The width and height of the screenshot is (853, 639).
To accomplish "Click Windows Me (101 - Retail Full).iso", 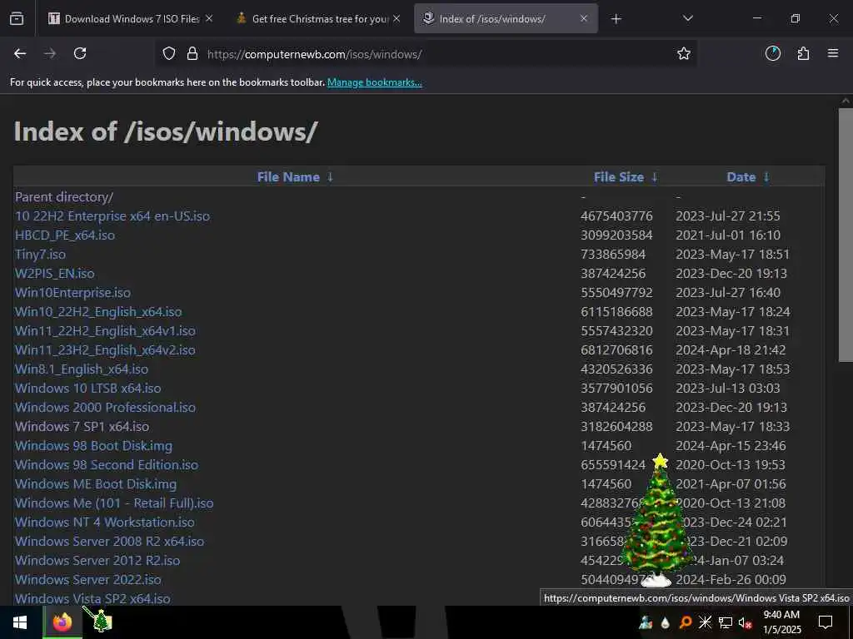I will 113,503.
